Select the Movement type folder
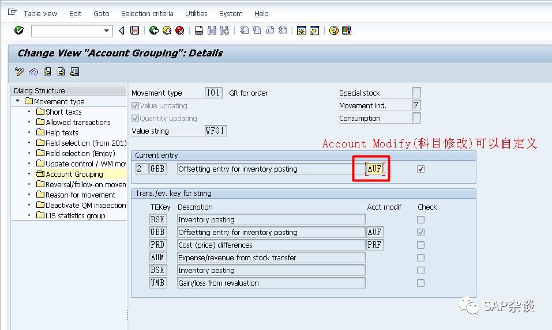This screenshot has width=552, height=330. tap(55, 101)
